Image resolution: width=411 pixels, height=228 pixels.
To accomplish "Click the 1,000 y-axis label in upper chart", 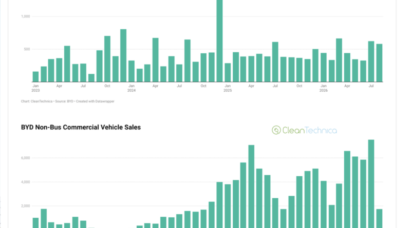I will point(25,16).
